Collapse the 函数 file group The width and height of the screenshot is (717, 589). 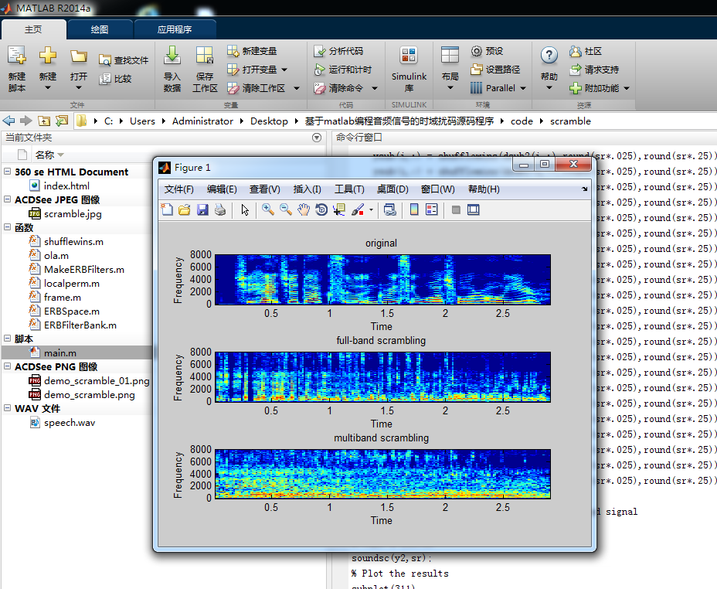[x=7, y=226]
